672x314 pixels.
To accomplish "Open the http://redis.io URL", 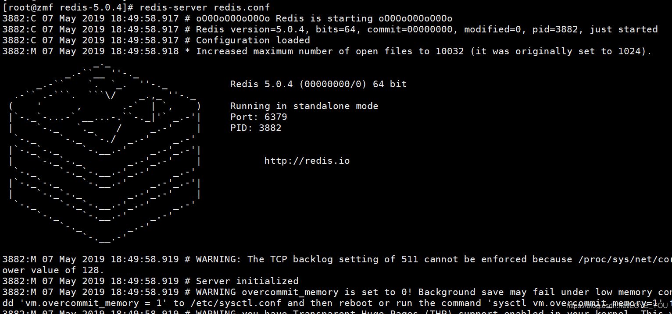I will (307, 161).
